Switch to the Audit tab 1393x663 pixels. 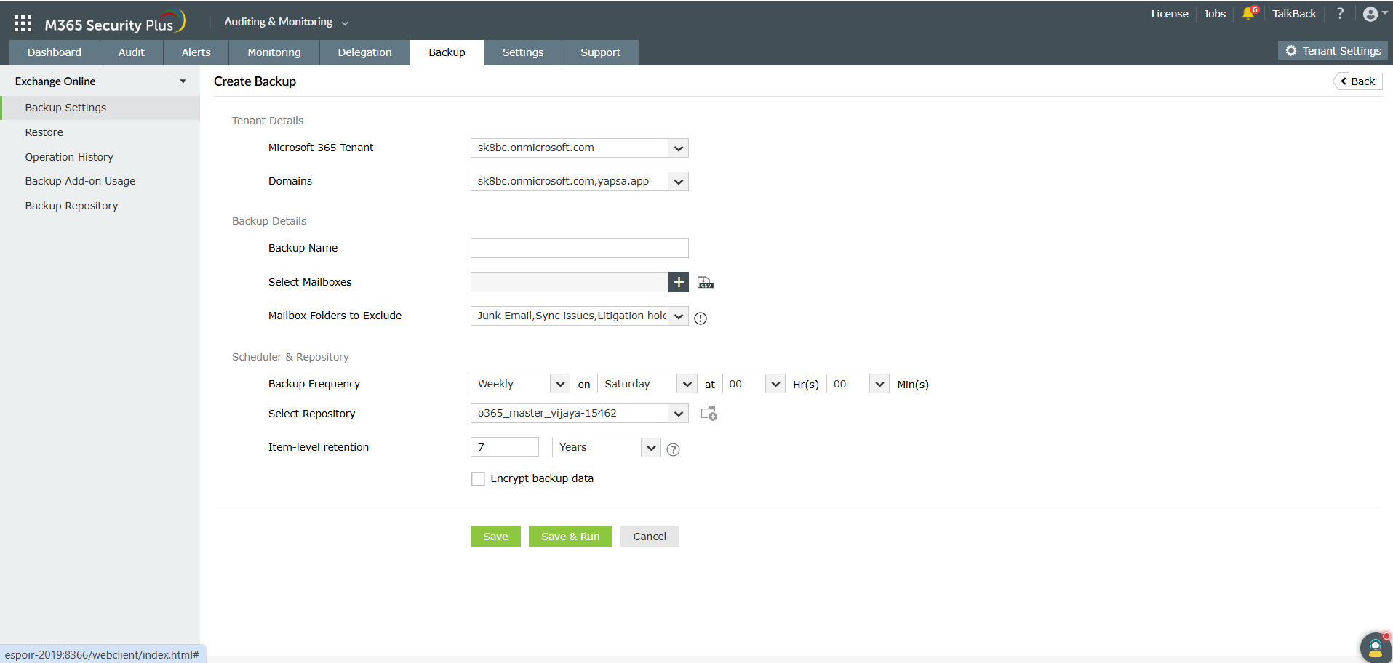click(132, 52)
